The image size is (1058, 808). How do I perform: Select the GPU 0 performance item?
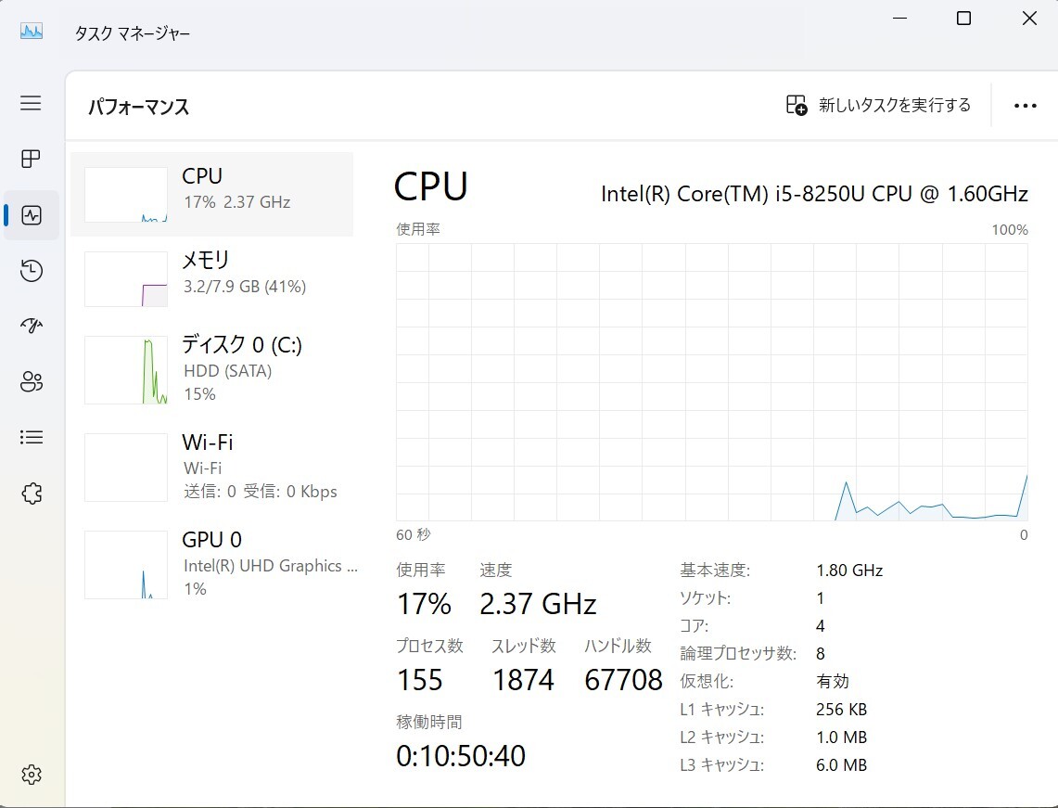point(211,564)
